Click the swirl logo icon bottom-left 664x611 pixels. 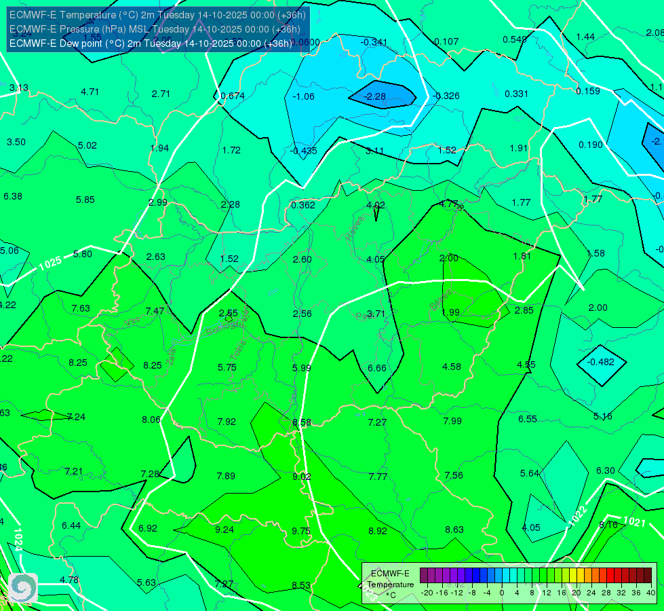[23, 587]
